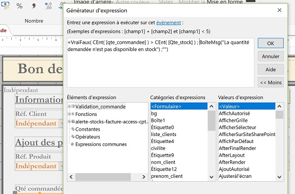This screenshot has height=194, width=295.
Task: Select Étiquette0 in the categories list
Action: click(x=179, y=127)
